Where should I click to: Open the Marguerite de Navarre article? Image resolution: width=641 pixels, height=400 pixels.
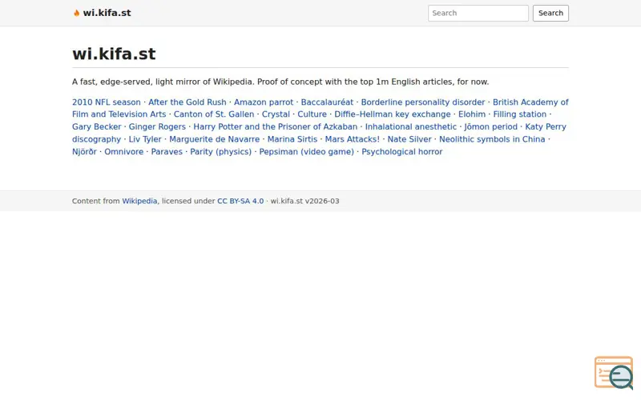coord(214,139)
